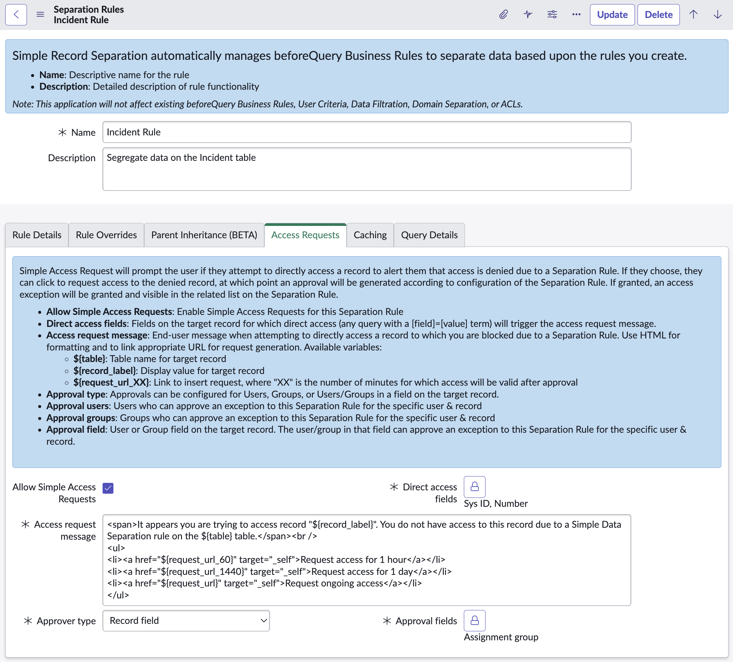Unlock the Direct access fields lock
Viewport: 733px width, 662px height.
pos(475,487)
